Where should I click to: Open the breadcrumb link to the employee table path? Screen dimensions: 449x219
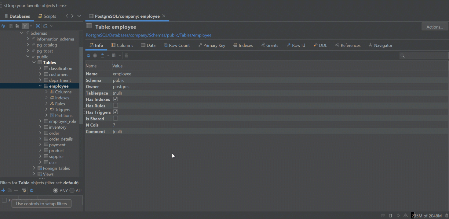point(148,35)
